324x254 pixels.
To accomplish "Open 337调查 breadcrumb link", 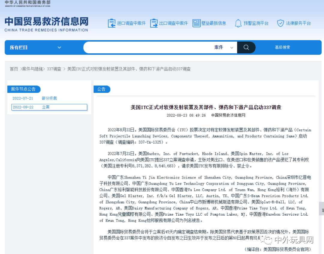I will (x=54, y=69).
